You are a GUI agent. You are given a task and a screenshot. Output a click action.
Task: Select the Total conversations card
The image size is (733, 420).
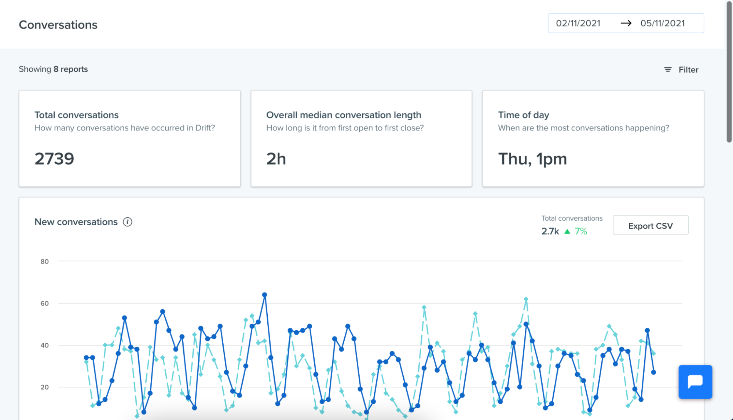point(130,139)
